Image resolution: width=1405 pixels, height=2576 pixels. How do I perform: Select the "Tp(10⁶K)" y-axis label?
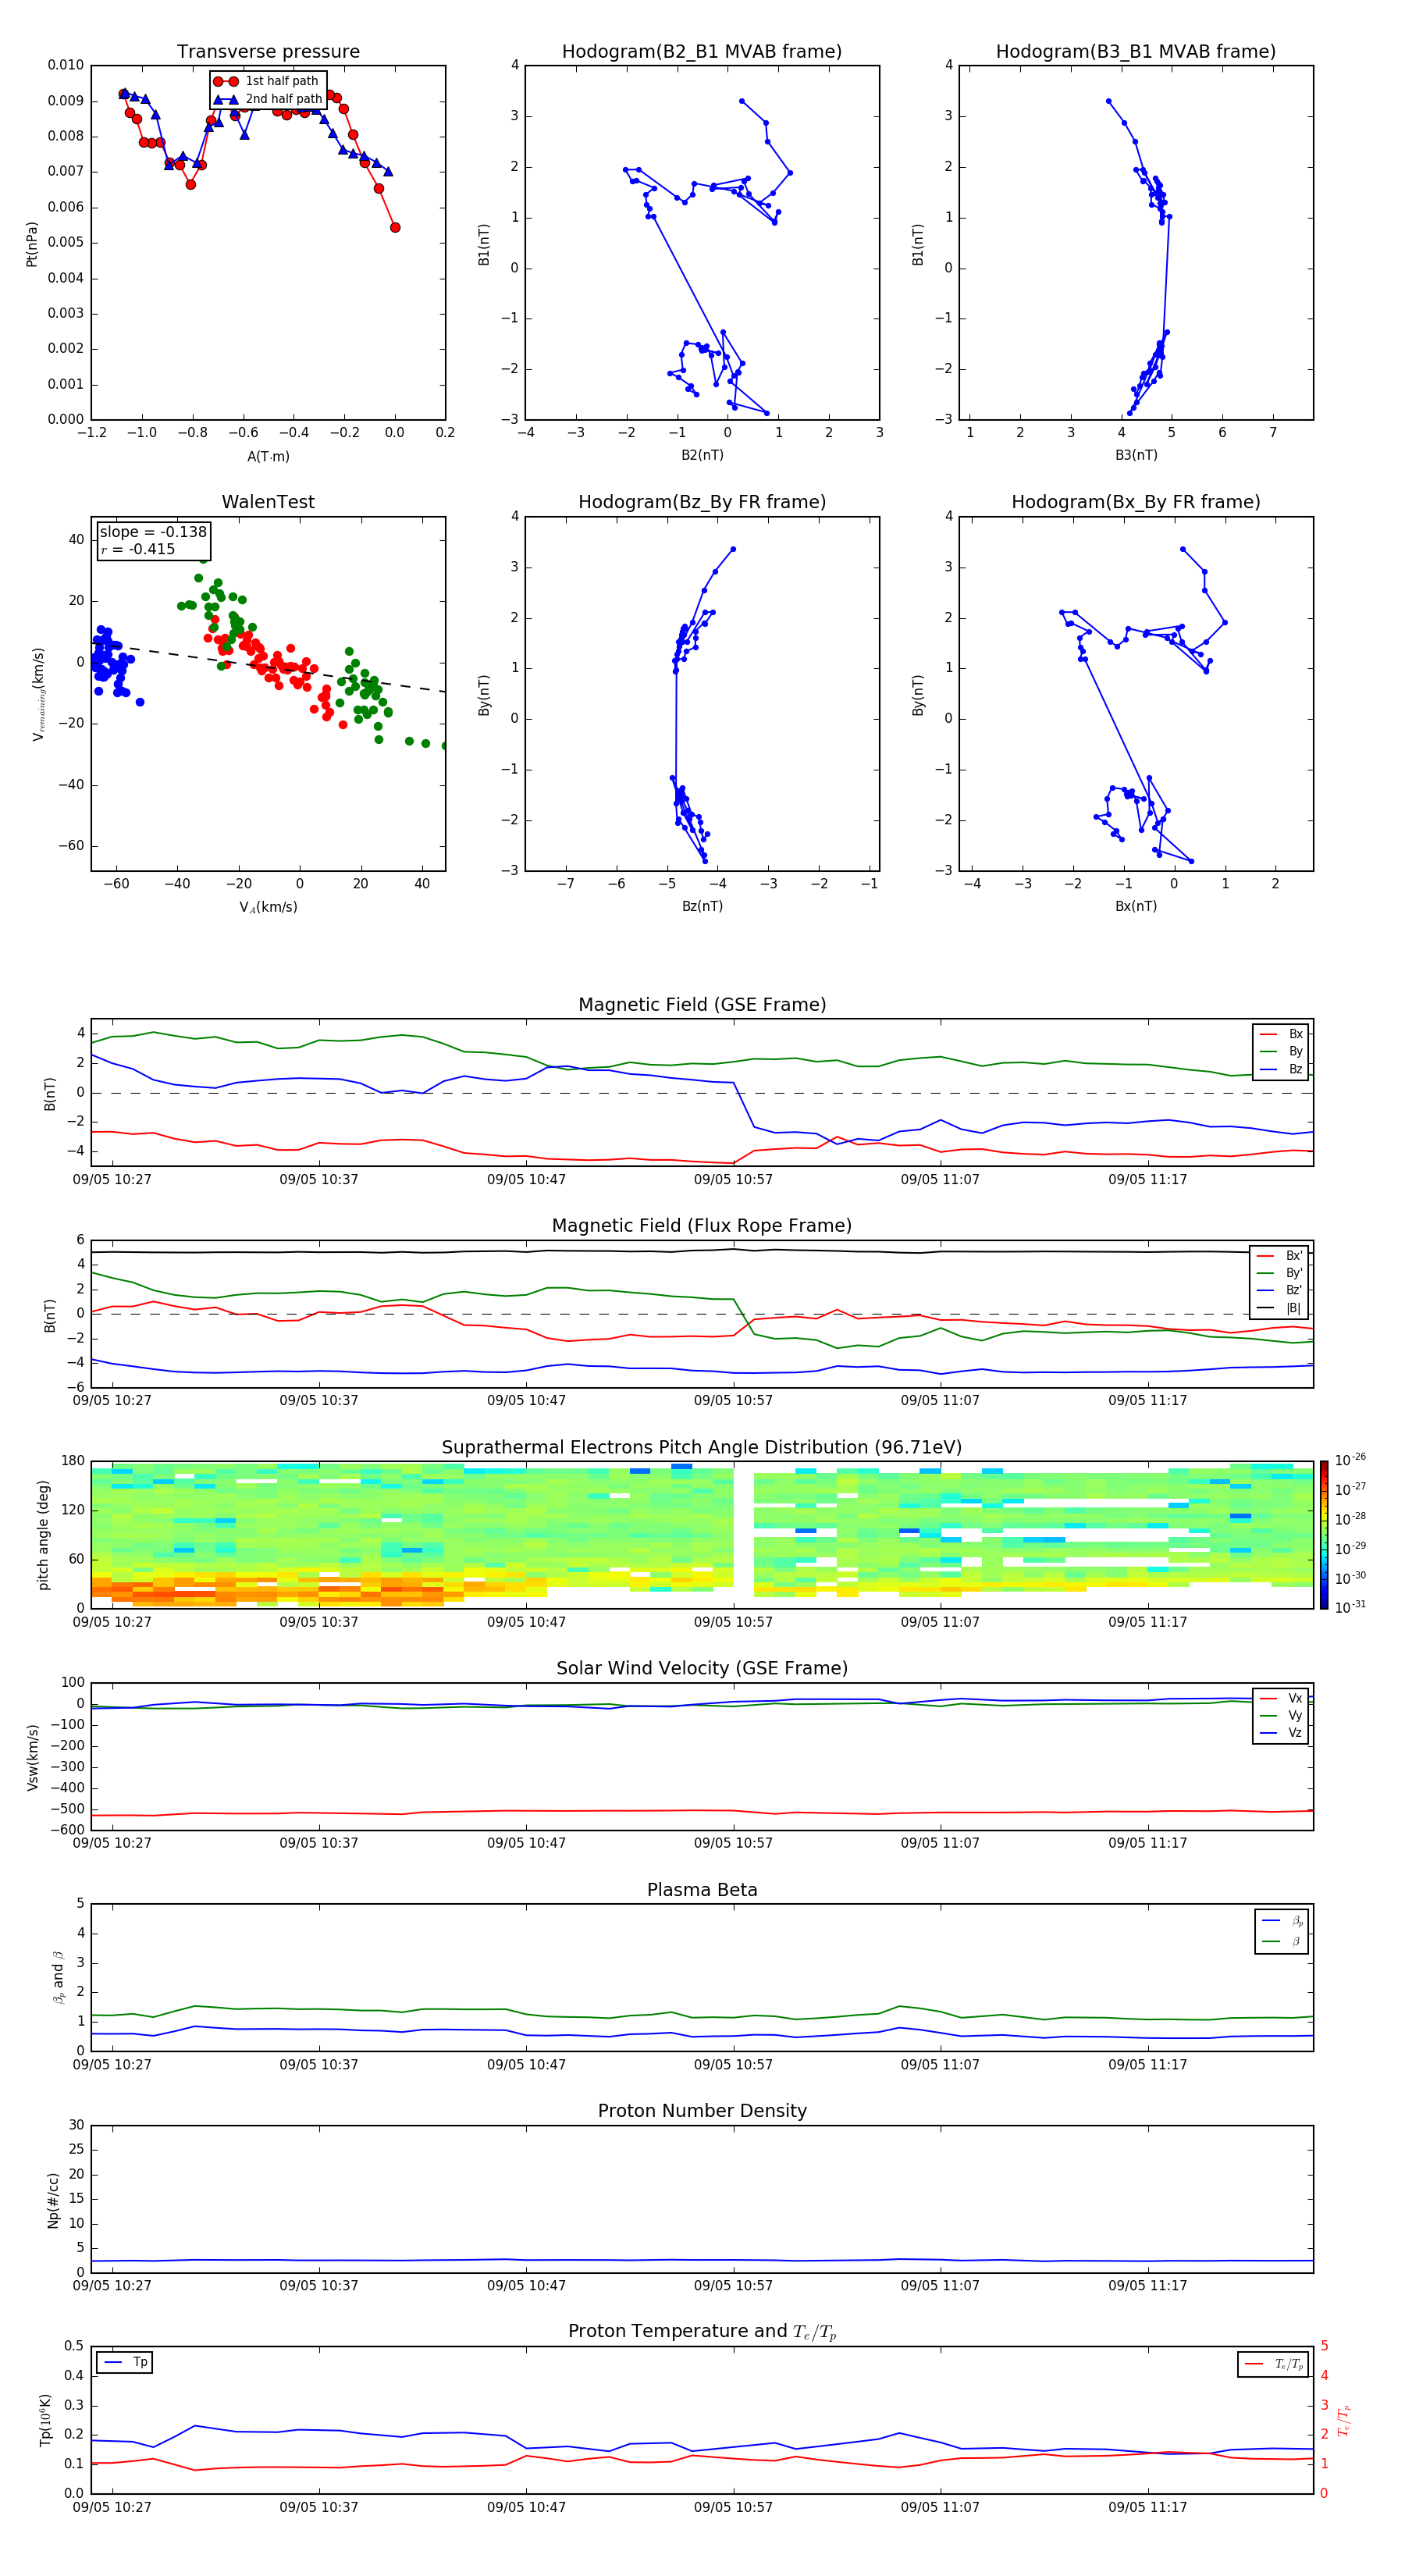pyautogui.click(x=45, y=2420)
